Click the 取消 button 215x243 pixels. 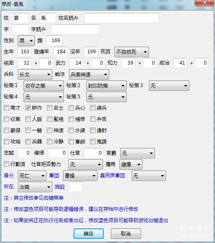(x=126, y=233)
